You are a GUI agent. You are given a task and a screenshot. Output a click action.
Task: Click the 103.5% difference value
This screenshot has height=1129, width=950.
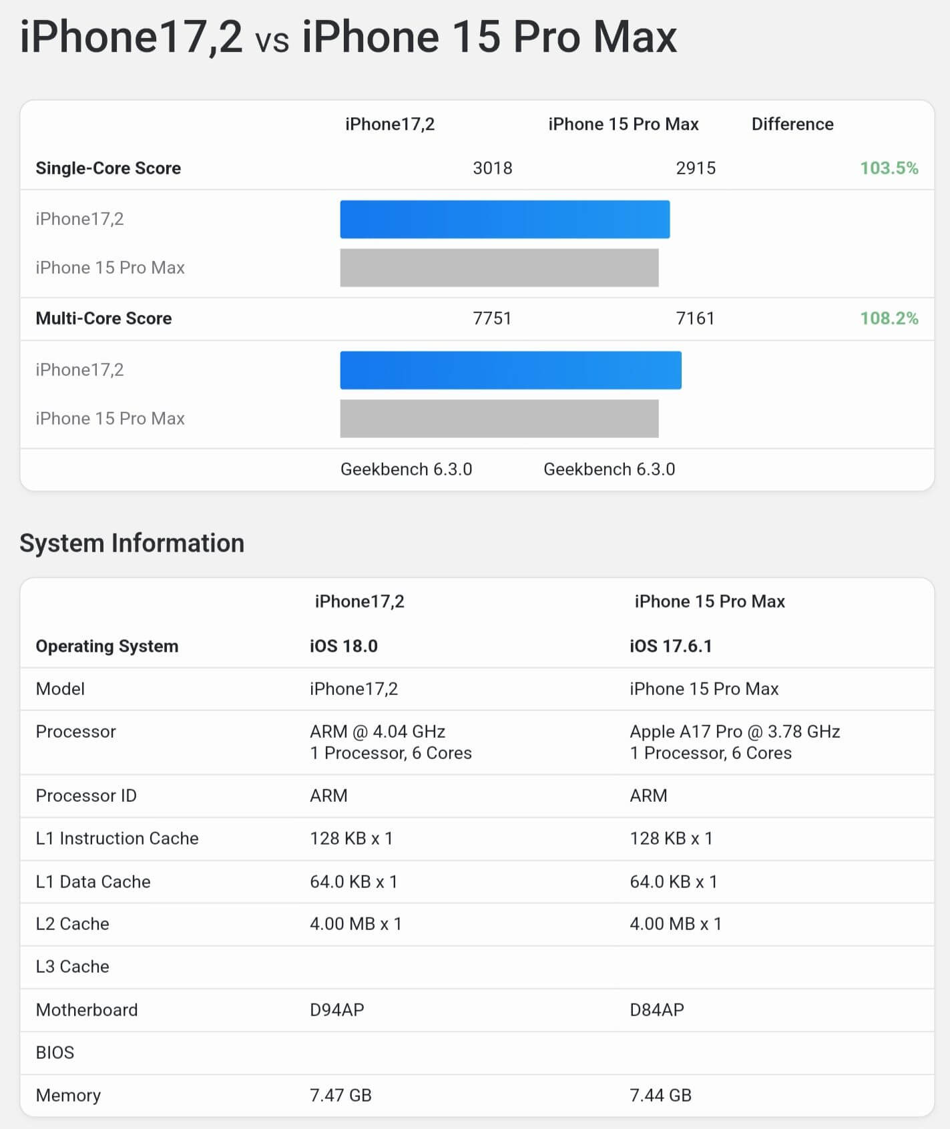coord(889,168)
